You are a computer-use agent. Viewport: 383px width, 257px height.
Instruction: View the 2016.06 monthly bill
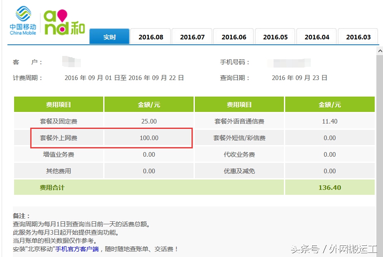(233, 36)
